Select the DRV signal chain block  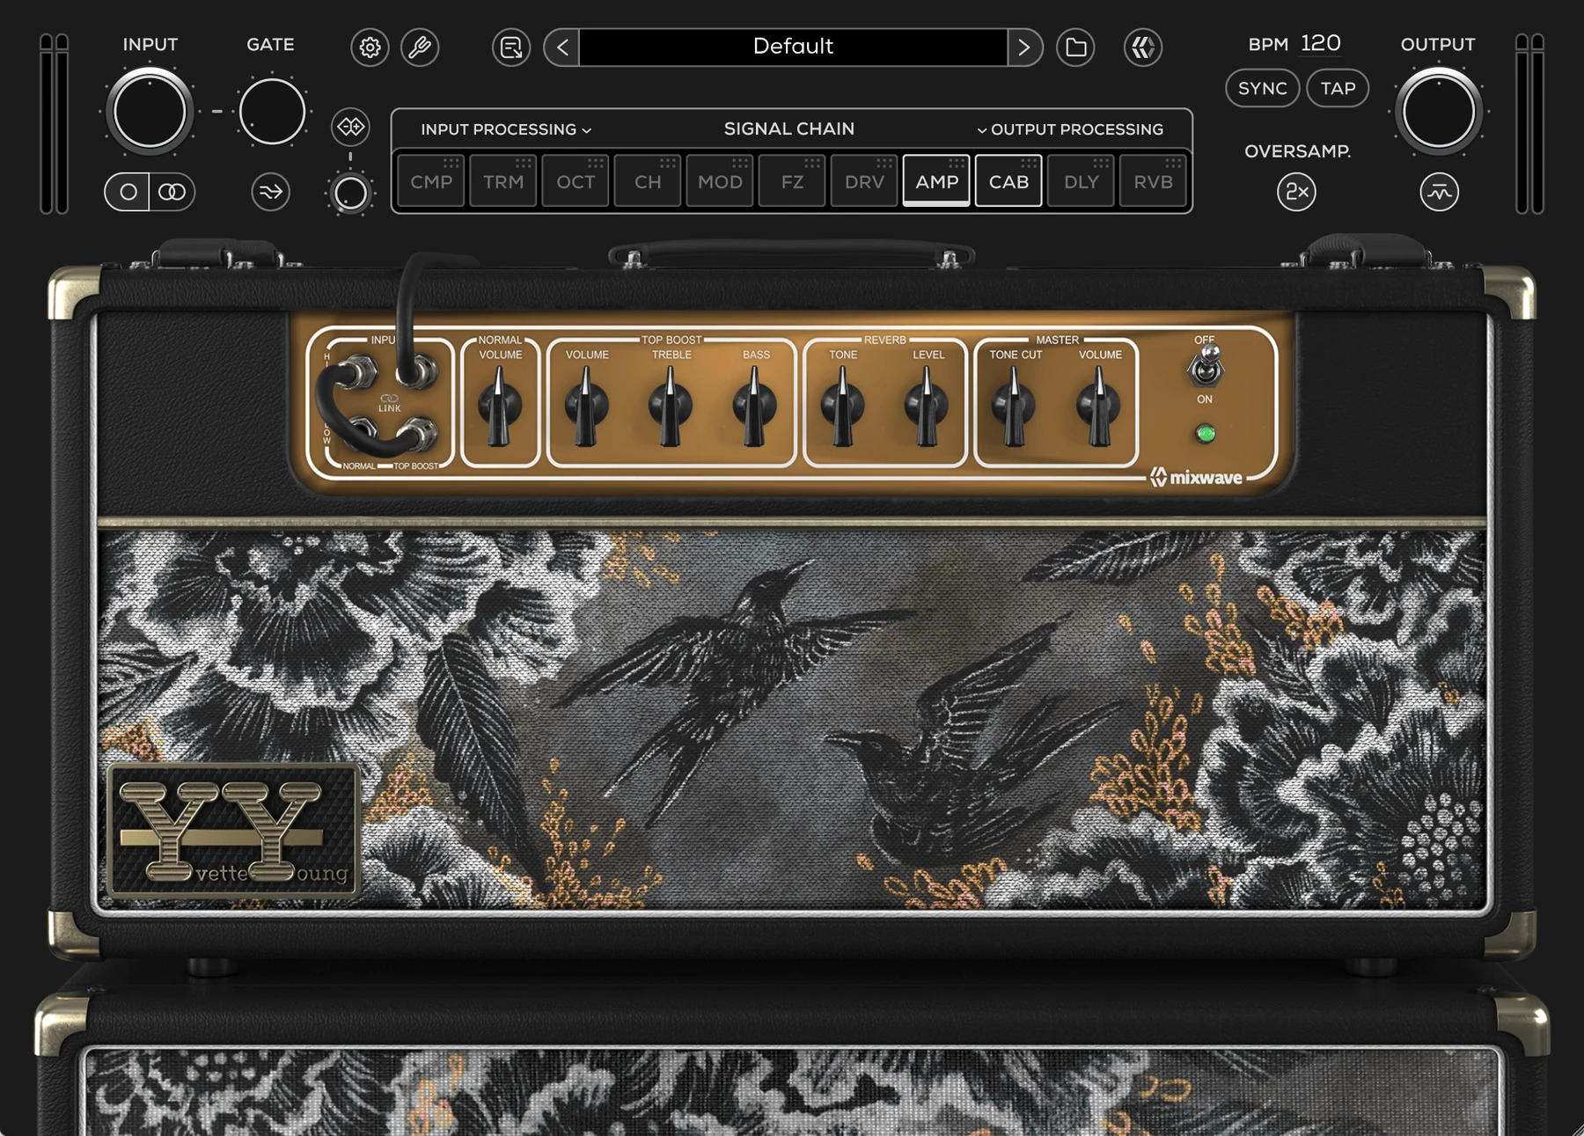pyautogui.click(x=864, y=181)
